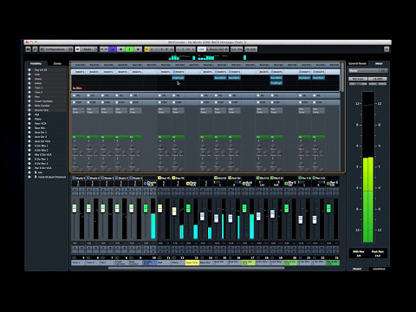Select the 'Pad' channel name label

tap(164, 263)
